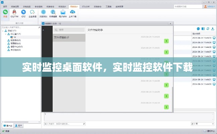Open the chat bubble icon above the table
Viewport: 217px width, 134px height.
(x=199, y=29)
